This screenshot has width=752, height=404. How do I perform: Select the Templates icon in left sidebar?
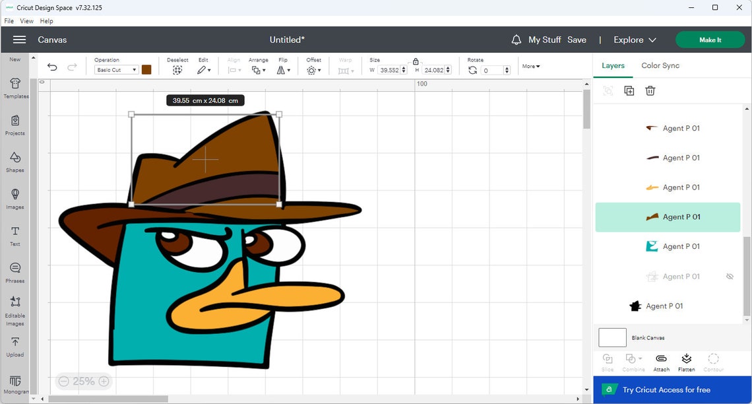pyautogui.click(x=15, y=87)
